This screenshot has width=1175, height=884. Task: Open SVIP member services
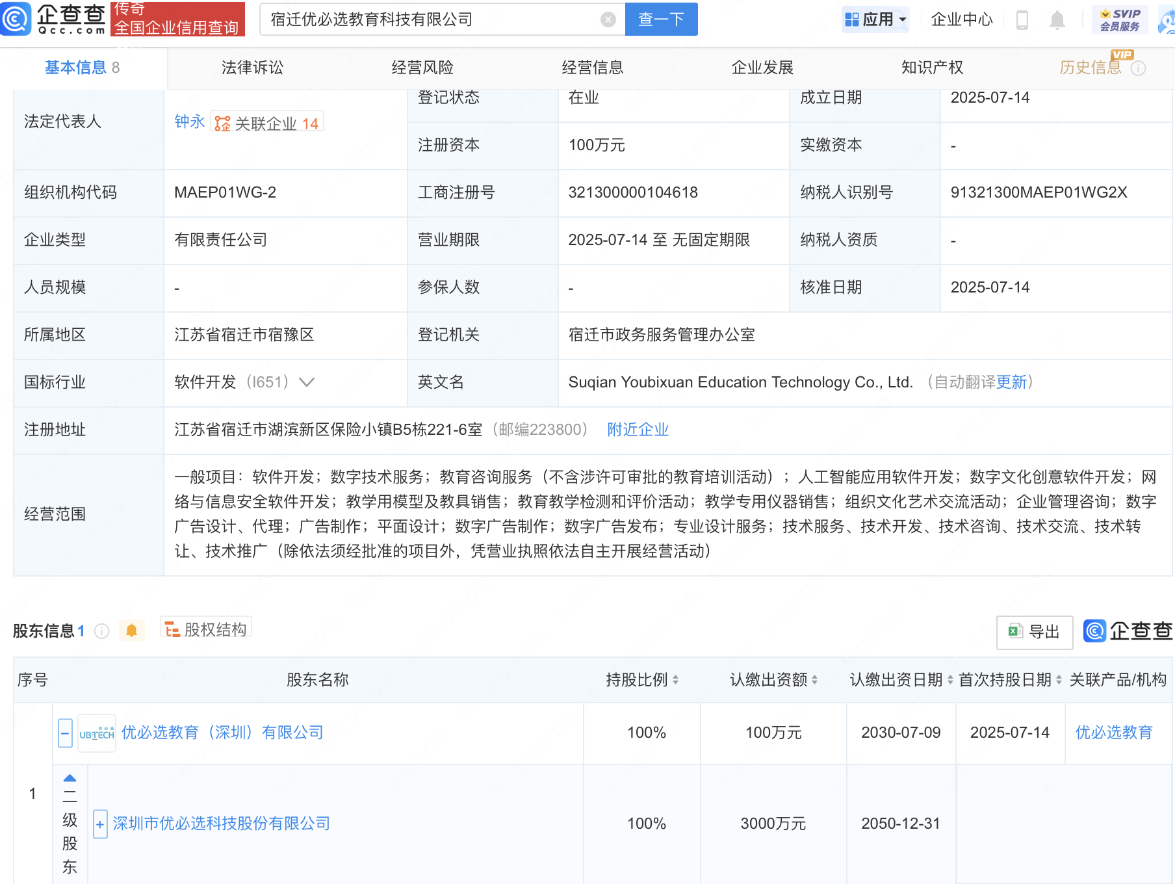[x=1120, y=19]
